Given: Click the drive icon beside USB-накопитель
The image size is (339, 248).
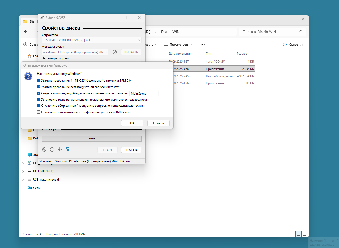Looking at the screenshot, I should [x=30, y=180].
